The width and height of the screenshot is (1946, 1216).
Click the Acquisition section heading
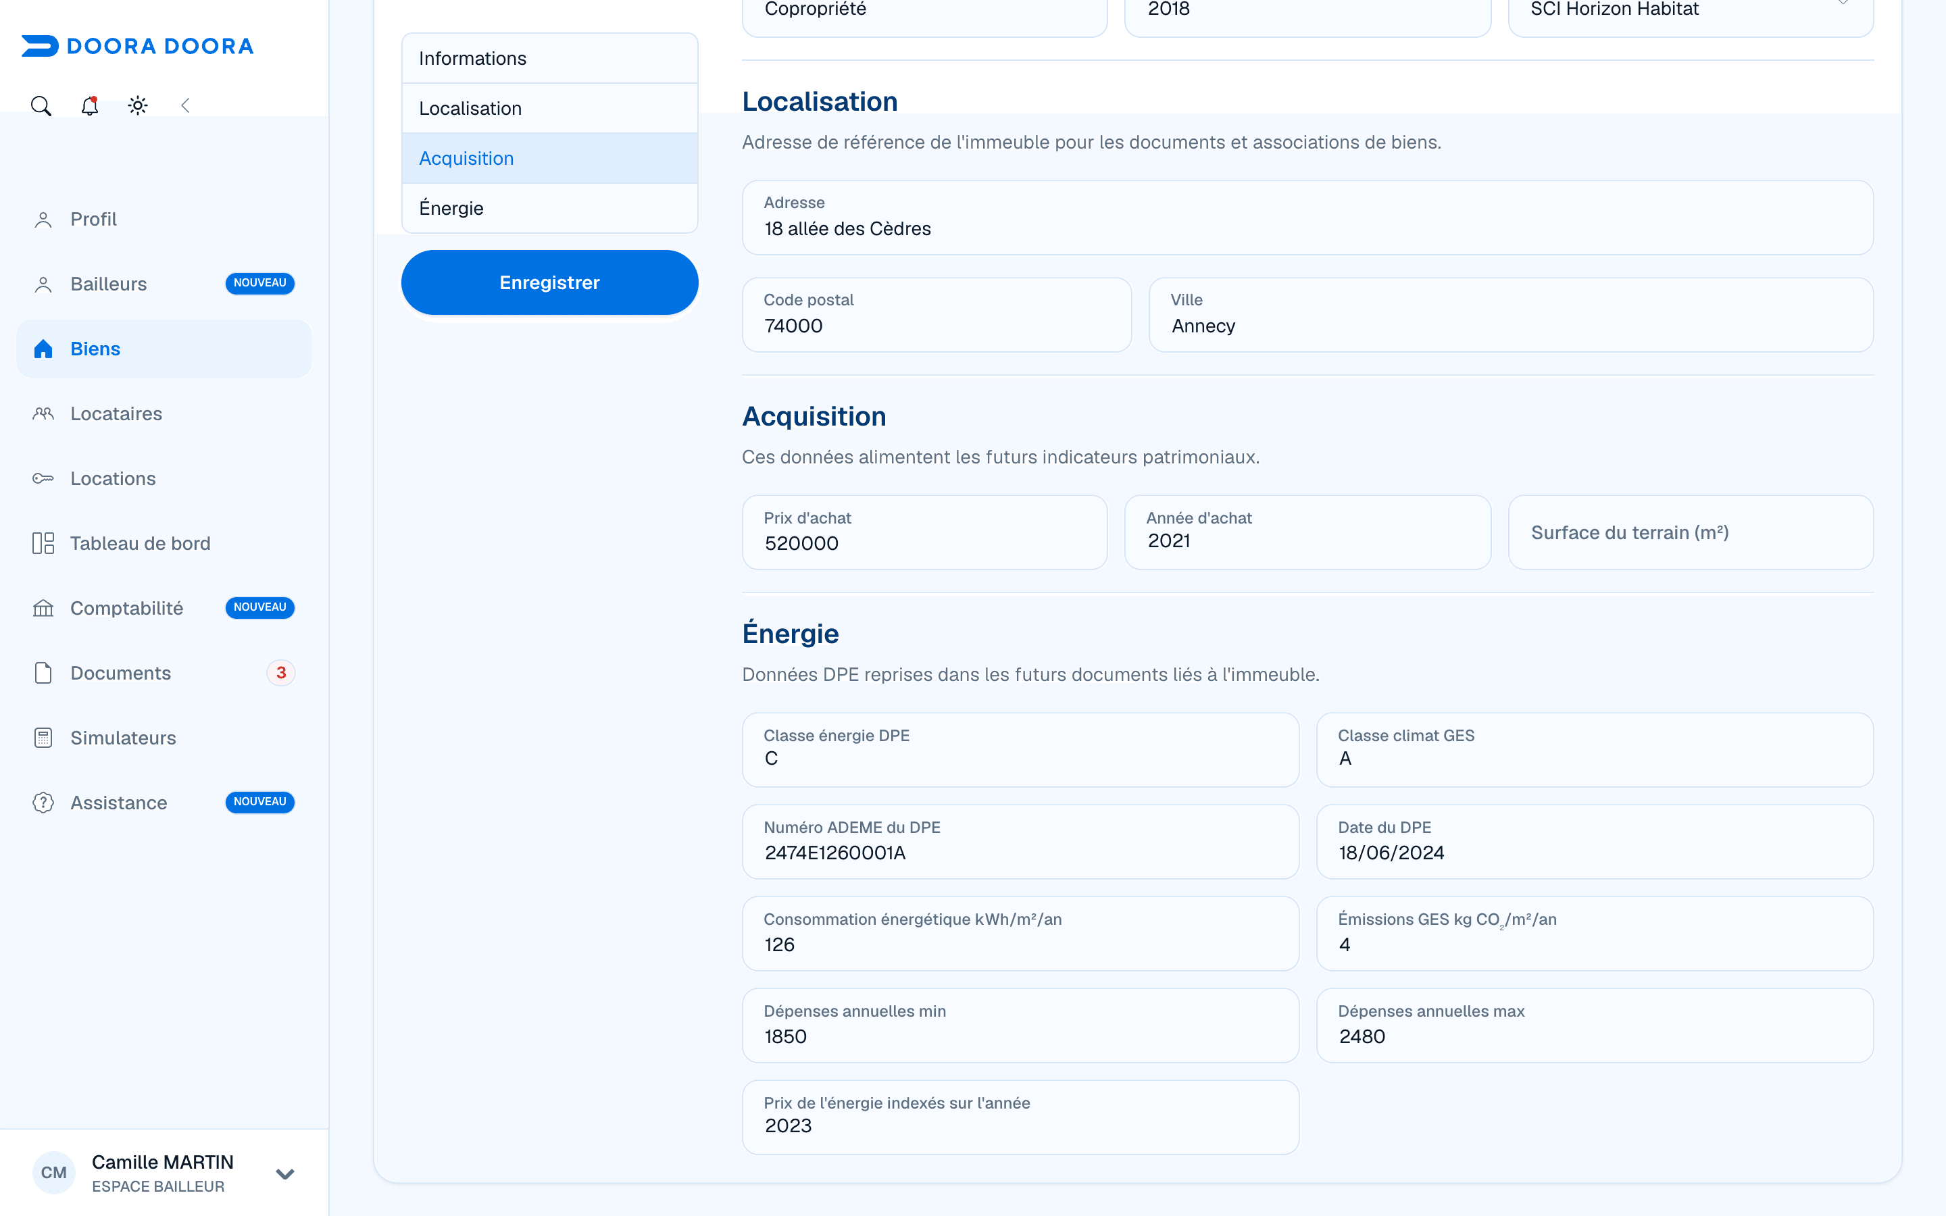click(x=814, y=415)
